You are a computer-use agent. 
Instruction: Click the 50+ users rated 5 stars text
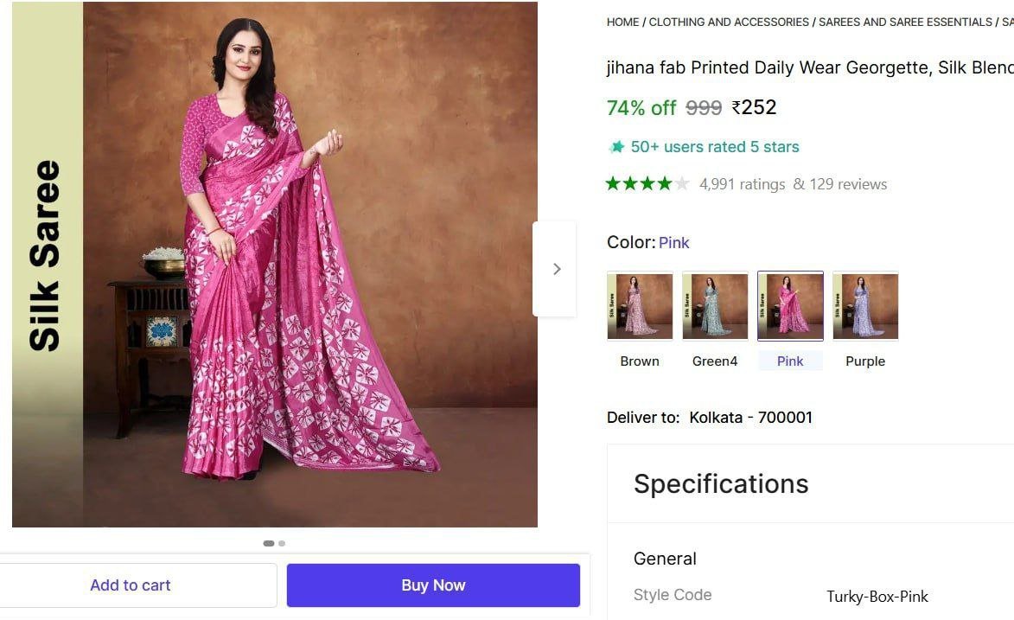pyautogui.click(x=715, y=147)
